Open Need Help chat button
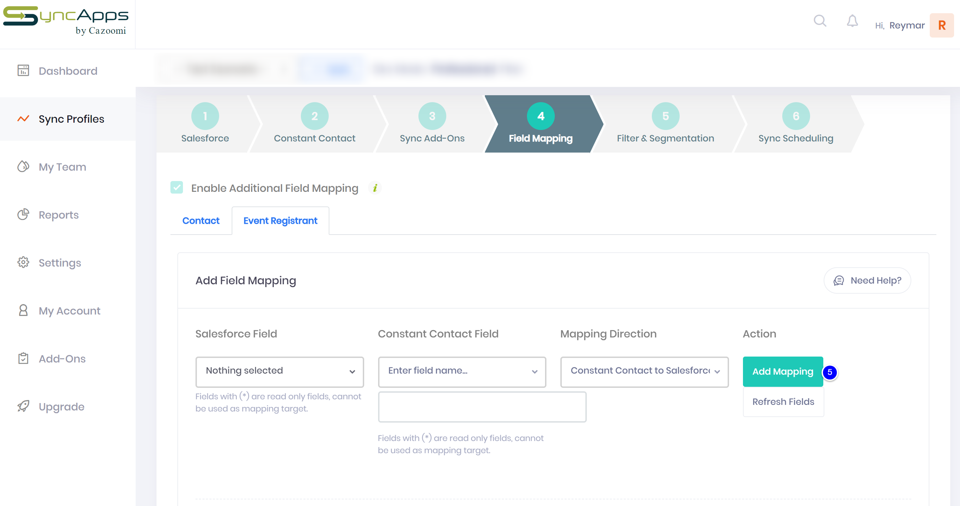Image resolution: width=960 pixels, height=506 pixels. [x=867, y=280]
